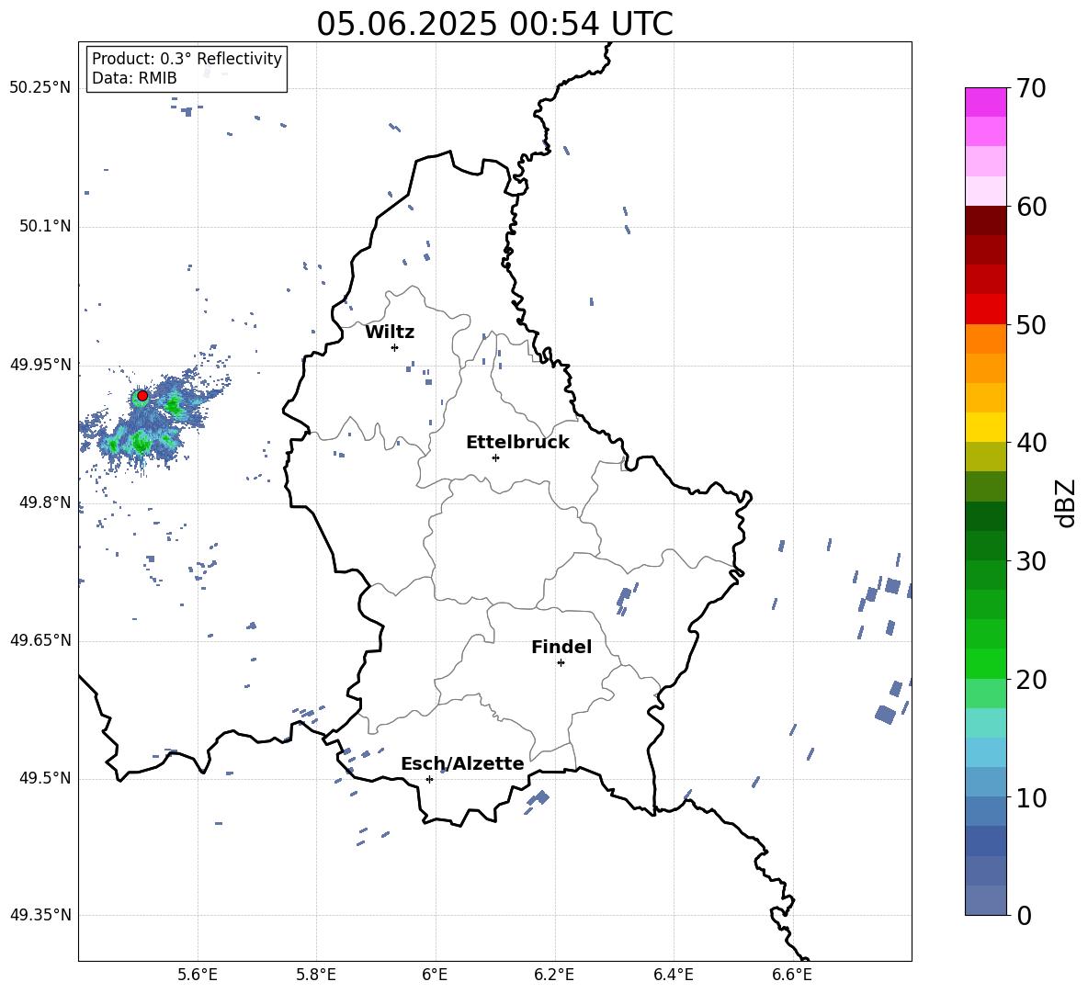Viewport: 1088px width, 993px height.
Task: Click the 49.8°N latitude label
Action: 45,502
